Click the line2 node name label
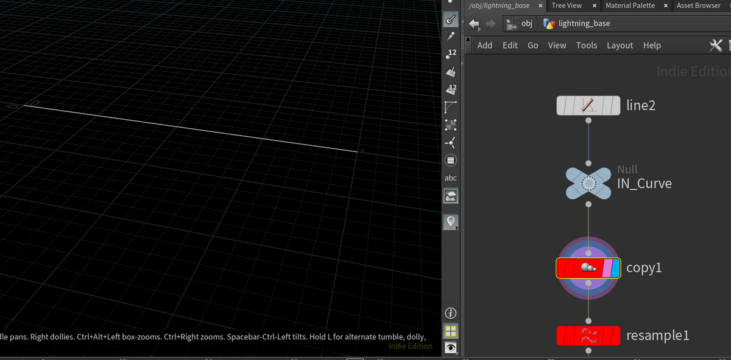Viewport: 731px width, 360px height. coord(641,105)
